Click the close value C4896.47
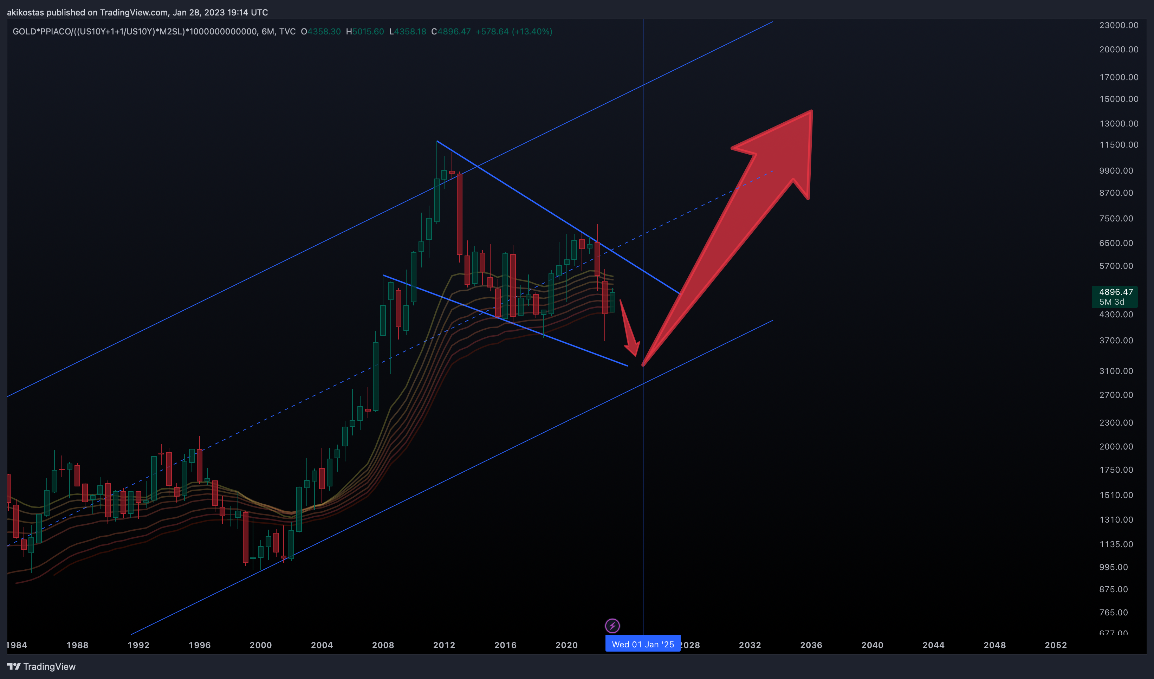The height and width of the screenshot is (679, 1154). tap(451, 32)
